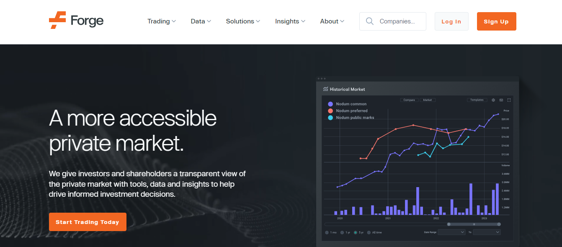Click the search magnifier icon
This screenshot has width=562, height=247.
(369, 21)
